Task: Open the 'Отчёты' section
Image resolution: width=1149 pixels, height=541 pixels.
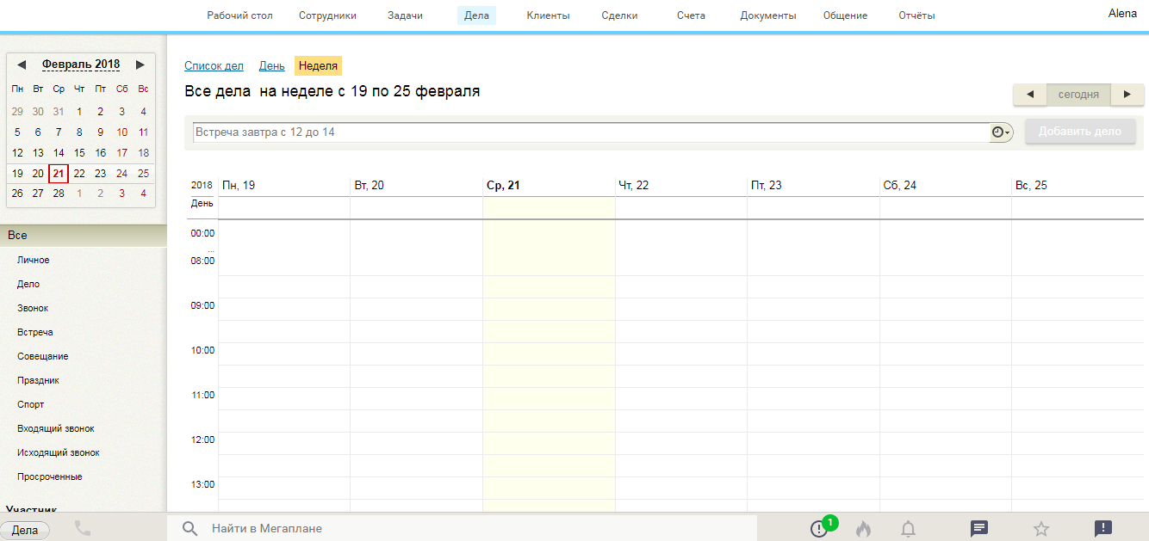Action: (x=916, y=15)
